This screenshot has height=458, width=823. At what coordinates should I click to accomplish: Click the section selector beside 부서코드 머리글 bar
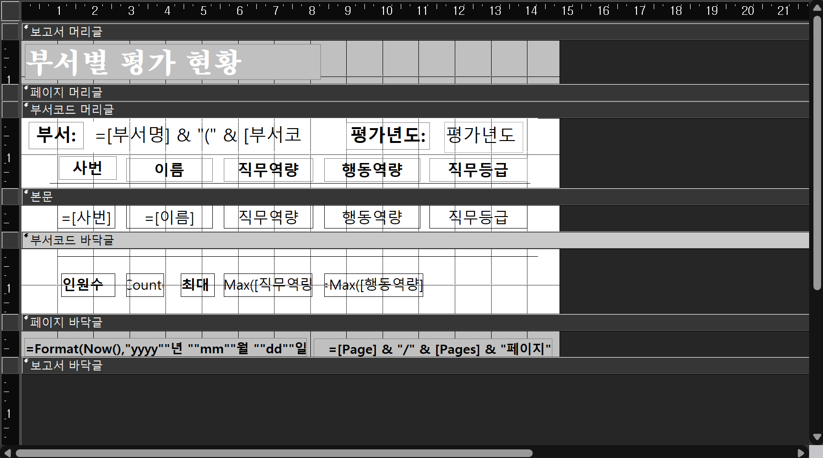click(11, 109)
